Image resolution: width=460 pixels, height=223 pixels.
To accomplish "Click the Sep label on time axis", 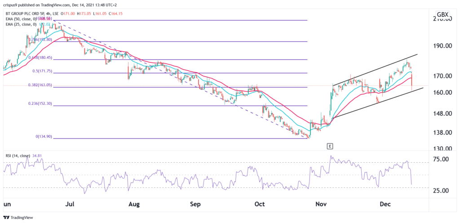I will [195, 205].
